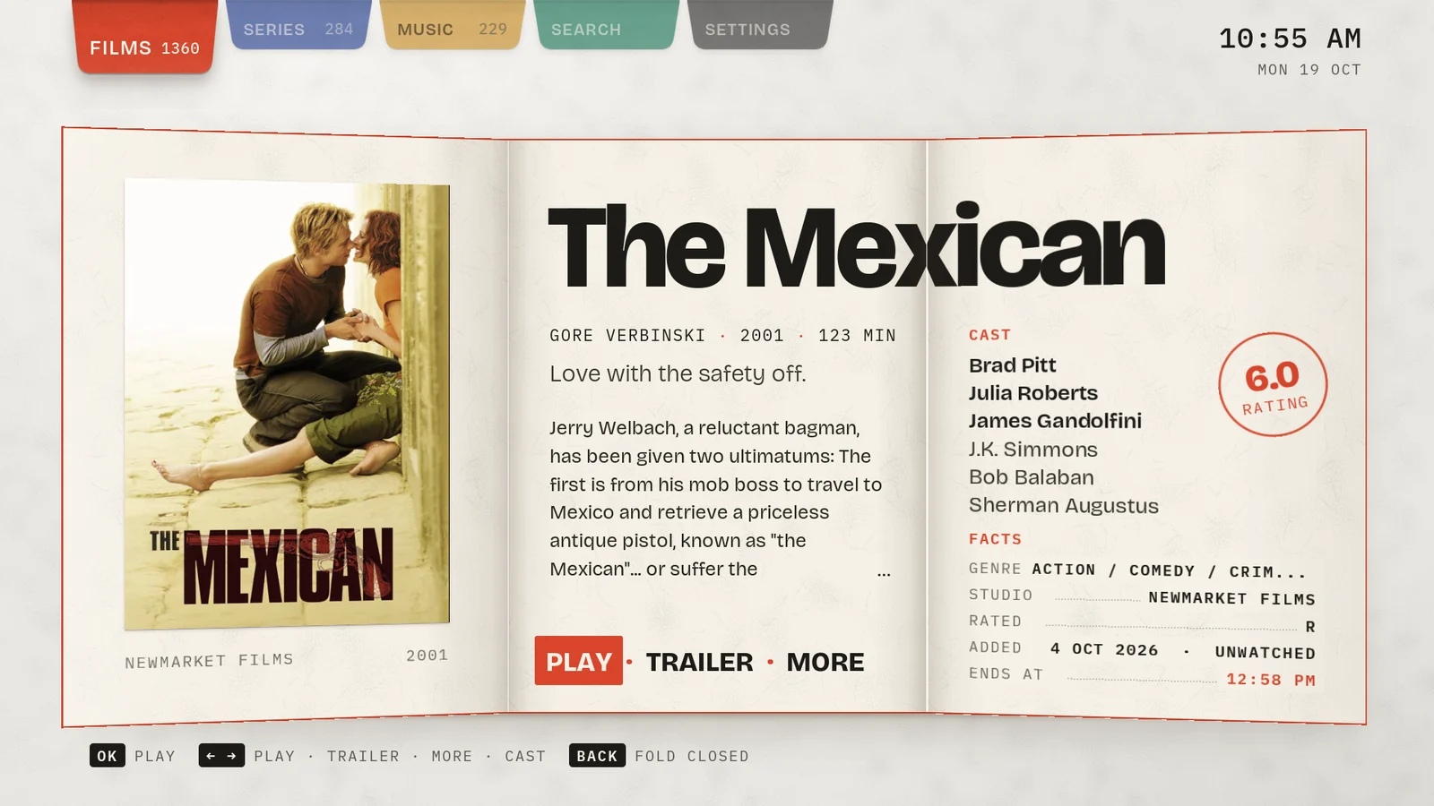Expand the truncated synopsis ellipsis
The height and width of the screenshot is (806, 1434).
[884, 572]
